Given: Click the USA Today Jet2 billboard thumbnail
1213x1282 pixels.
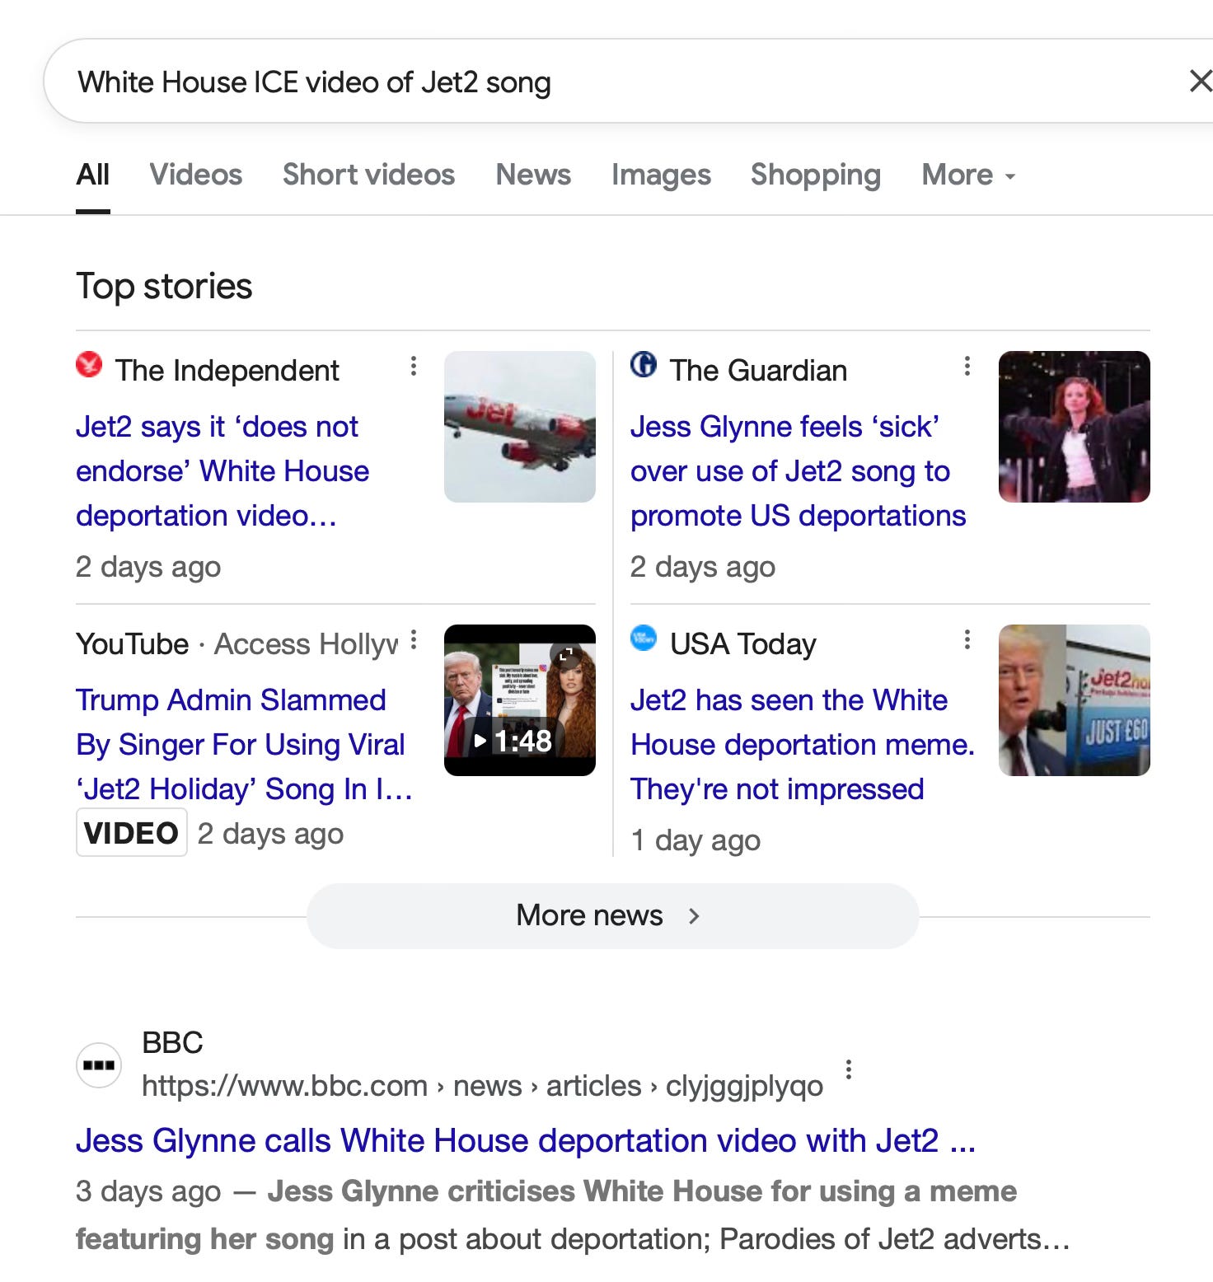Looking at the screenshot, I should point(1075,700).
